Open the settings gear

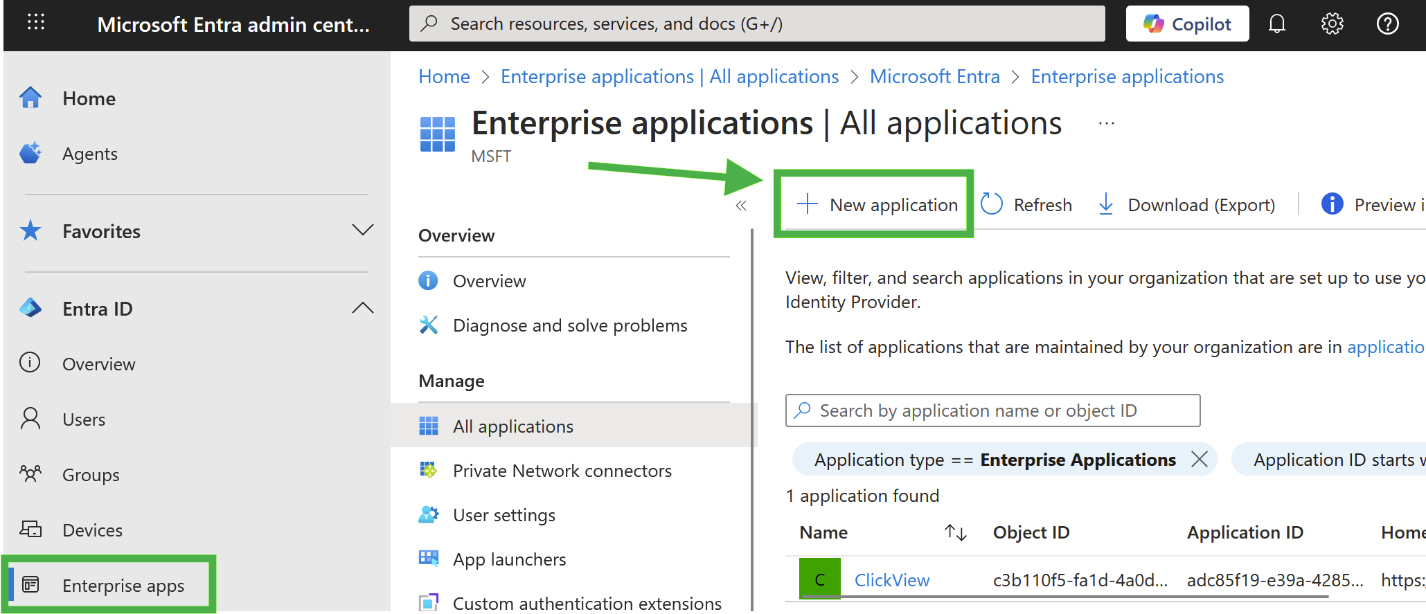[1332, 24]
